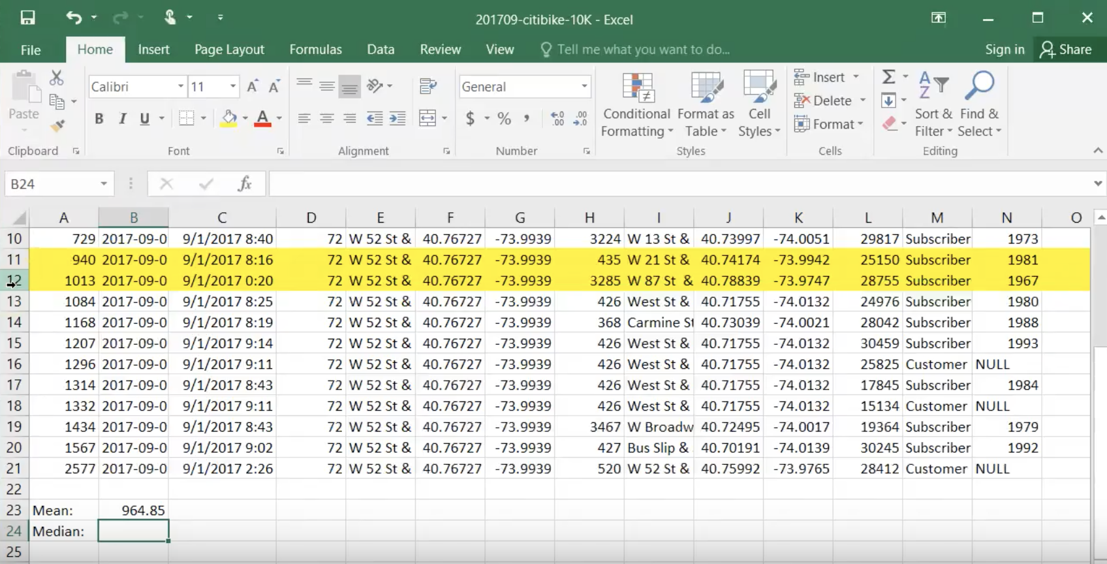Toggle Underline formatting
This screenshot has width=1107, height=564.
[145, 118]
